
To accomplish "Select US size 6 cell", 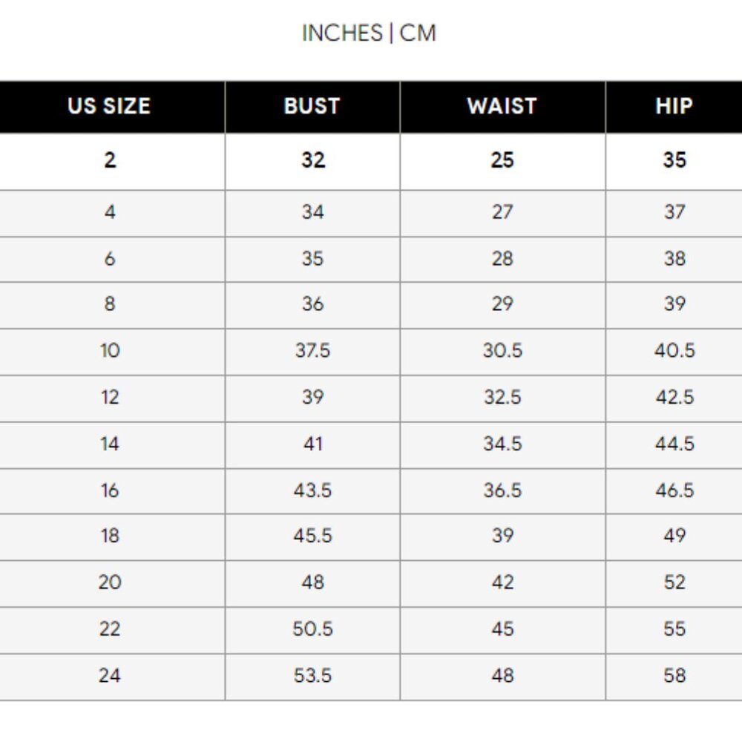I will click(x=110, y=259).
